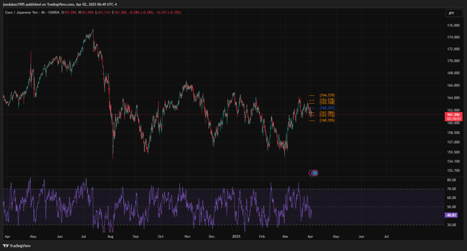The width and height of the screenshot is (467, 251).
Task: Click the 152.700 price axis label
Action: click(453, 171)
